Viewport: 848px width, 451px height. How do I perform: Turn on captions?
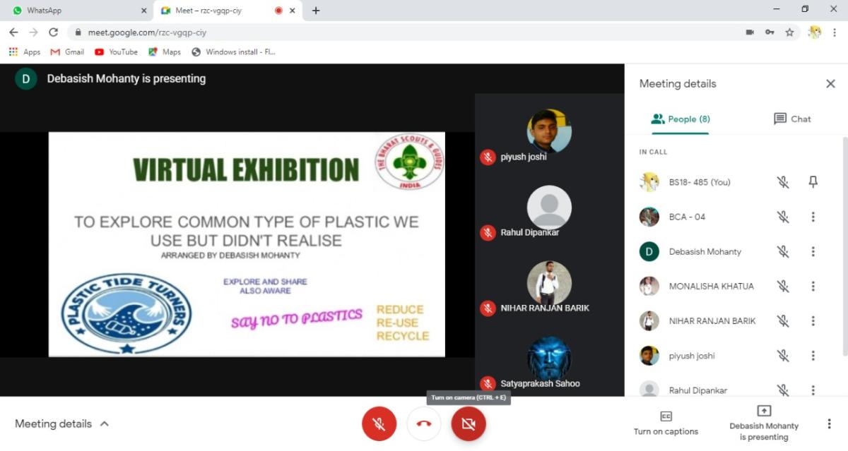[666, 423]
